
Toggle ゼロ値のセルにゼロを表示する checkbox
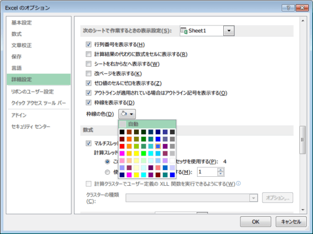[x=89, y=83]
